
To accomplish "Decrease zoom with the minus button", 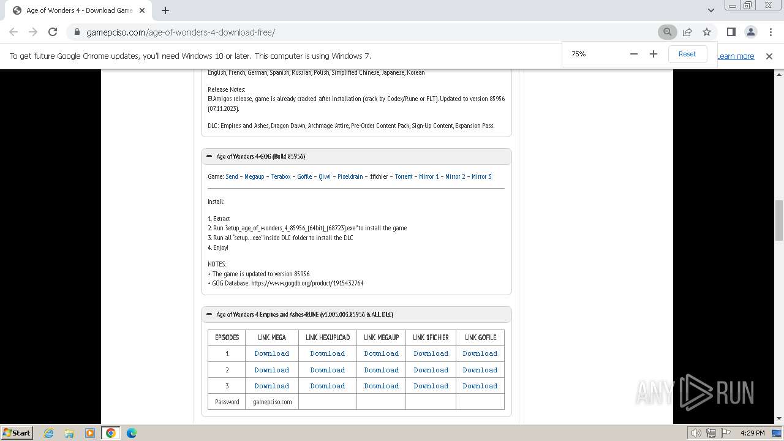I will pyautogui.click(x=634, y=54).
